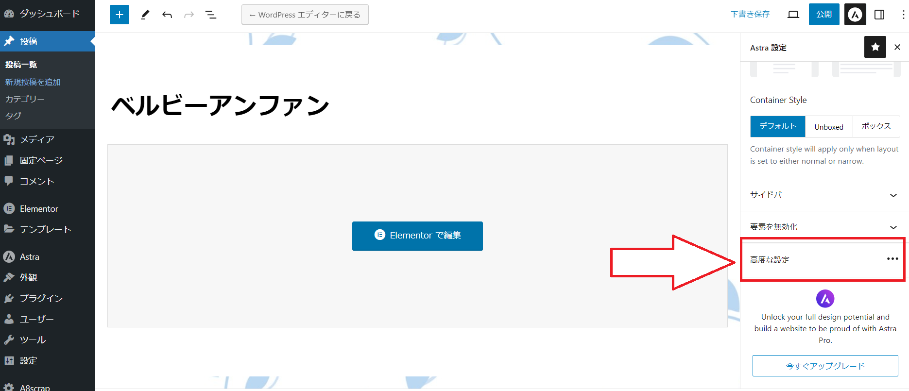
Task: Click the user icon beside ユーザー
Action: pyautogui.click(x=9, y=319)
